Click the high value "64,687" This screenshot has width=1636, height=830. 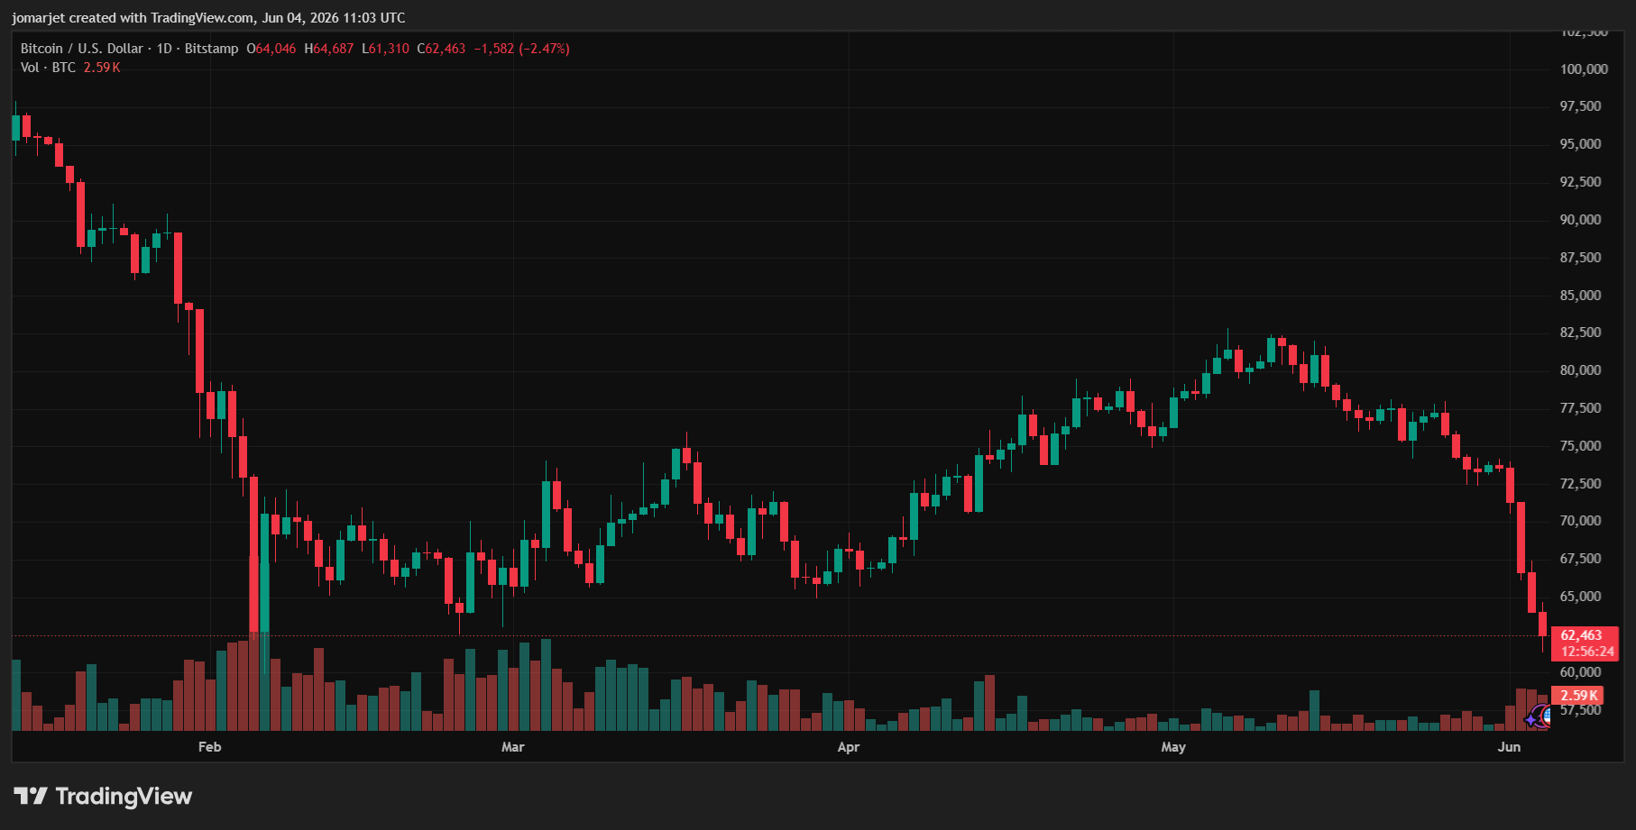coord(334,49)
